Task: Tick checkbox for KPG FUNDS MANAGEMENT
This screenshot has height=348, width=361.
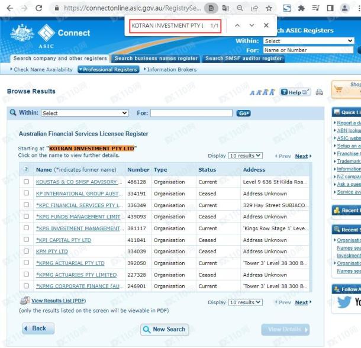Action: tap(26, 216)
